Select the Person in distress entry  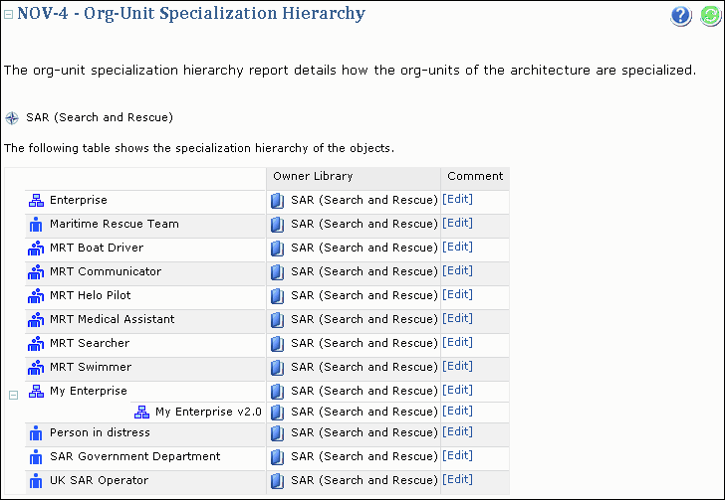coord(100,433)
